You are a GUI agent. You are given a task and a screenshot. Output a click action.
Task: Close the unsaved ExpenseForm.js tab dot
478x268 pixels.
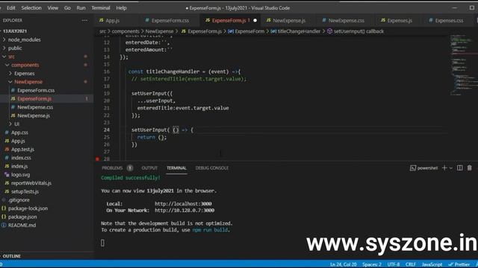tap(255, 20)
